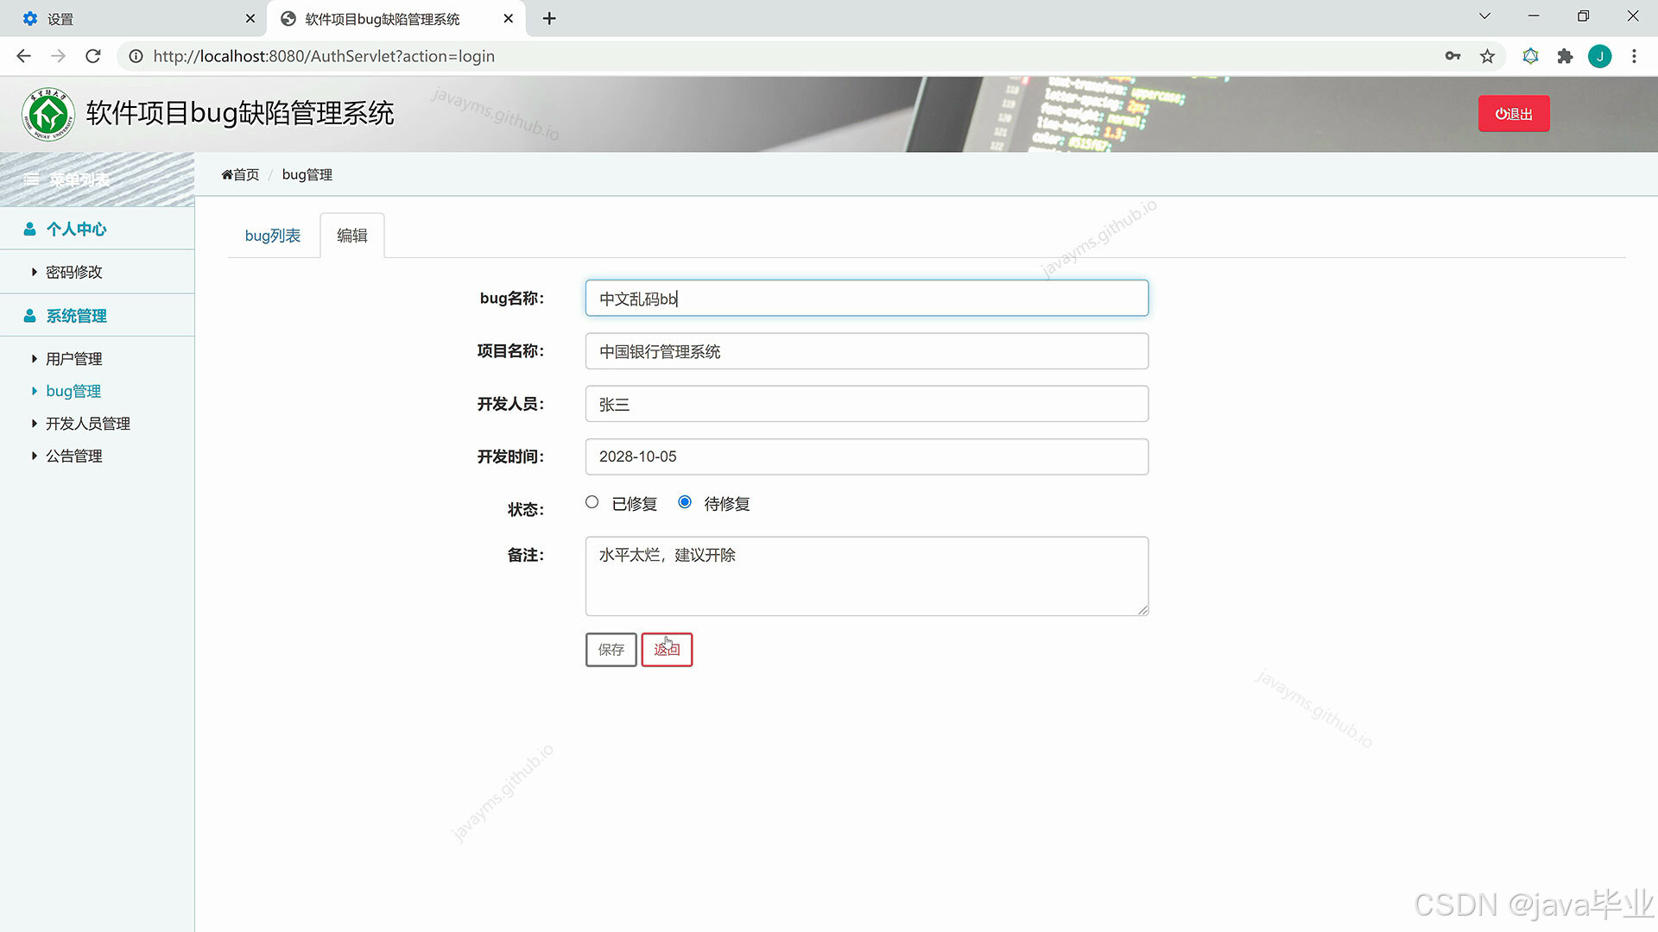Expand 开发人员管理 in sidebar
1658x932 pixels.
point(88,424)
